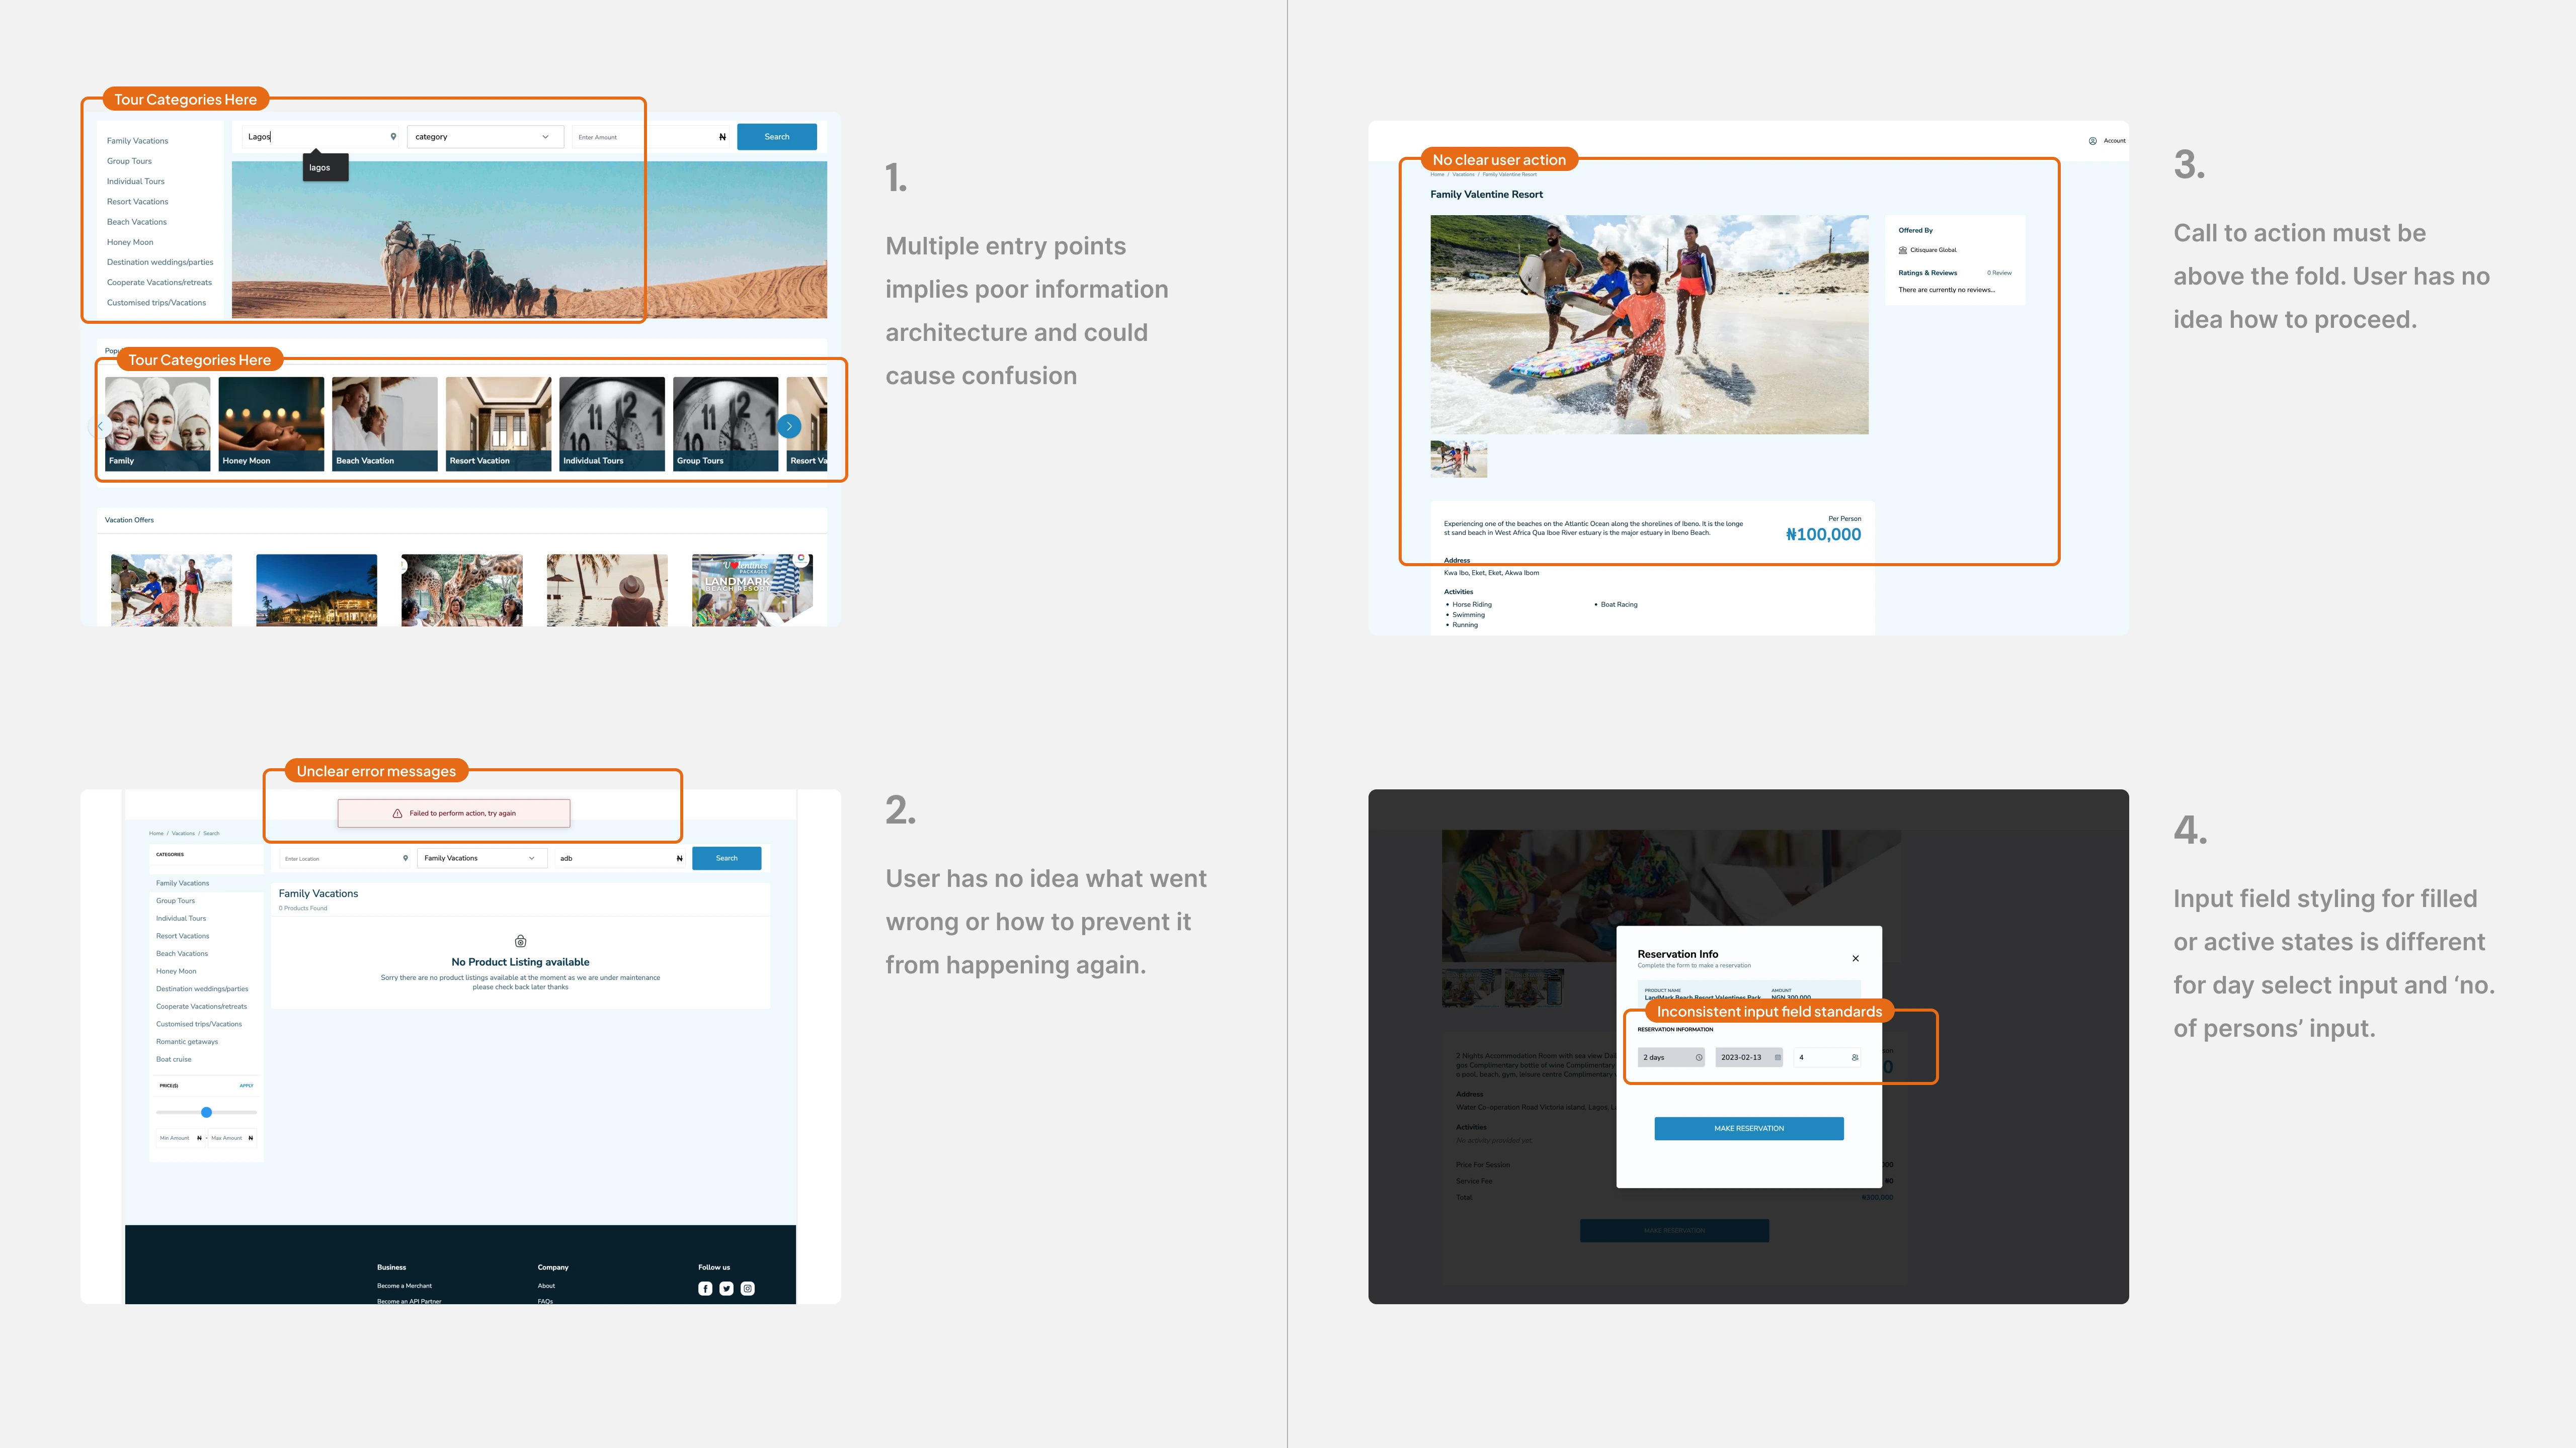Close the Reservation Info modal
Viewport: 2576px width, 1448px height.
(1856, 957)
